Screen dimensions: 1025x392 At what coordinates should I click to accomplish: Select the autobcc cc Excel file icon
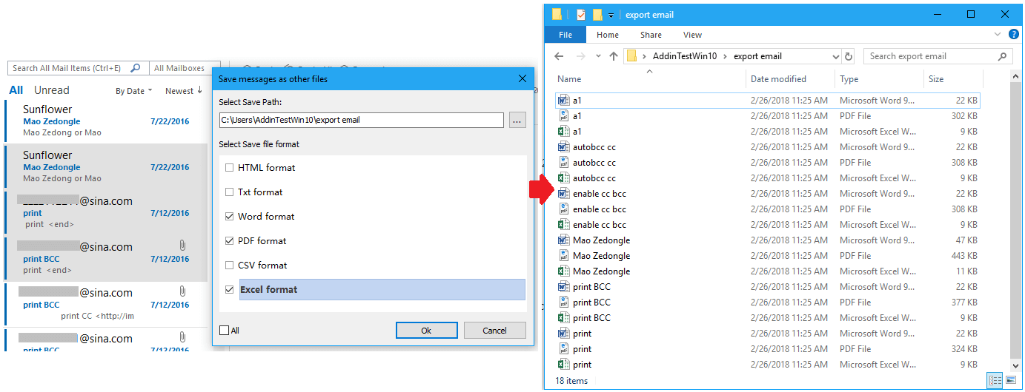coord(563,178)
